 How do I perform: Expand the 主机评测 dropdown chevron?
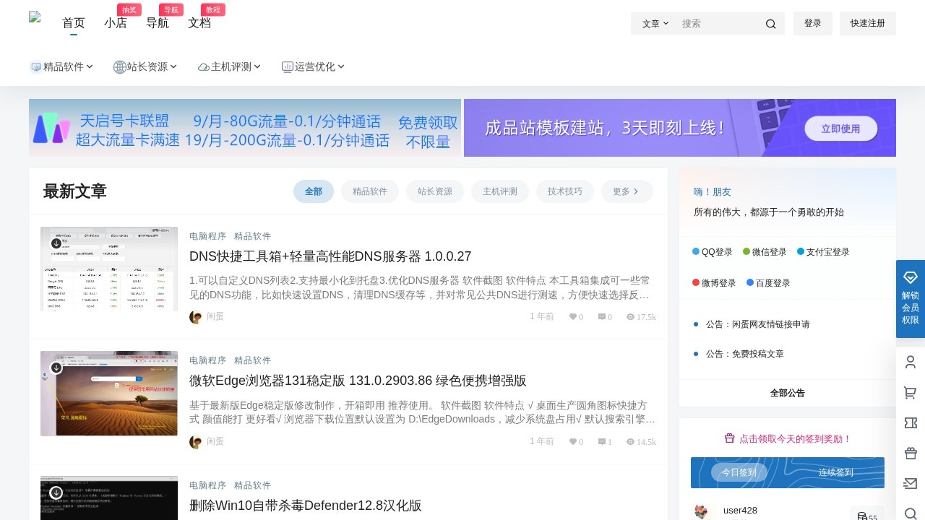[x=257, y=66]
